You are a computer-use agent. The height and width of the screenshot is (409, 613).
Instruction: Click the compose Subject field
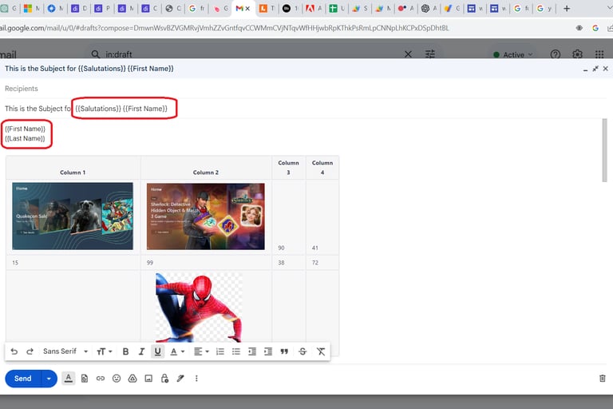click(x=305, y=109)
